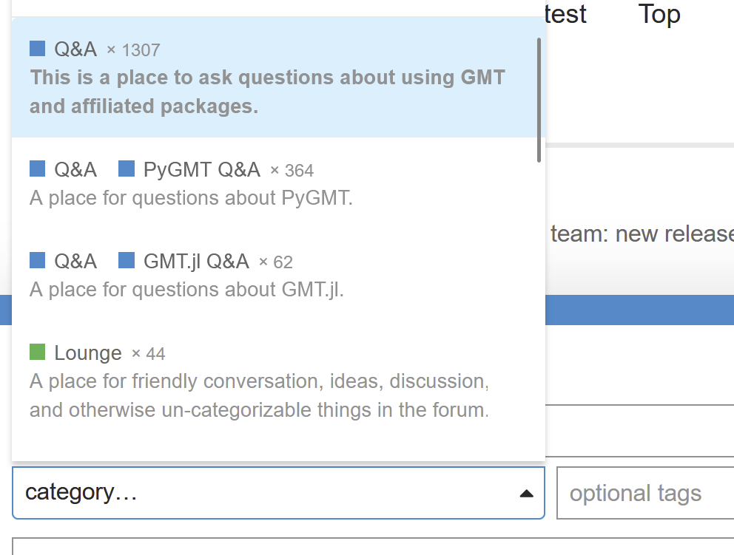The image size is (734, 555).
Task: Click the × 364 topic count label
Action: click(x=292, y=171)
